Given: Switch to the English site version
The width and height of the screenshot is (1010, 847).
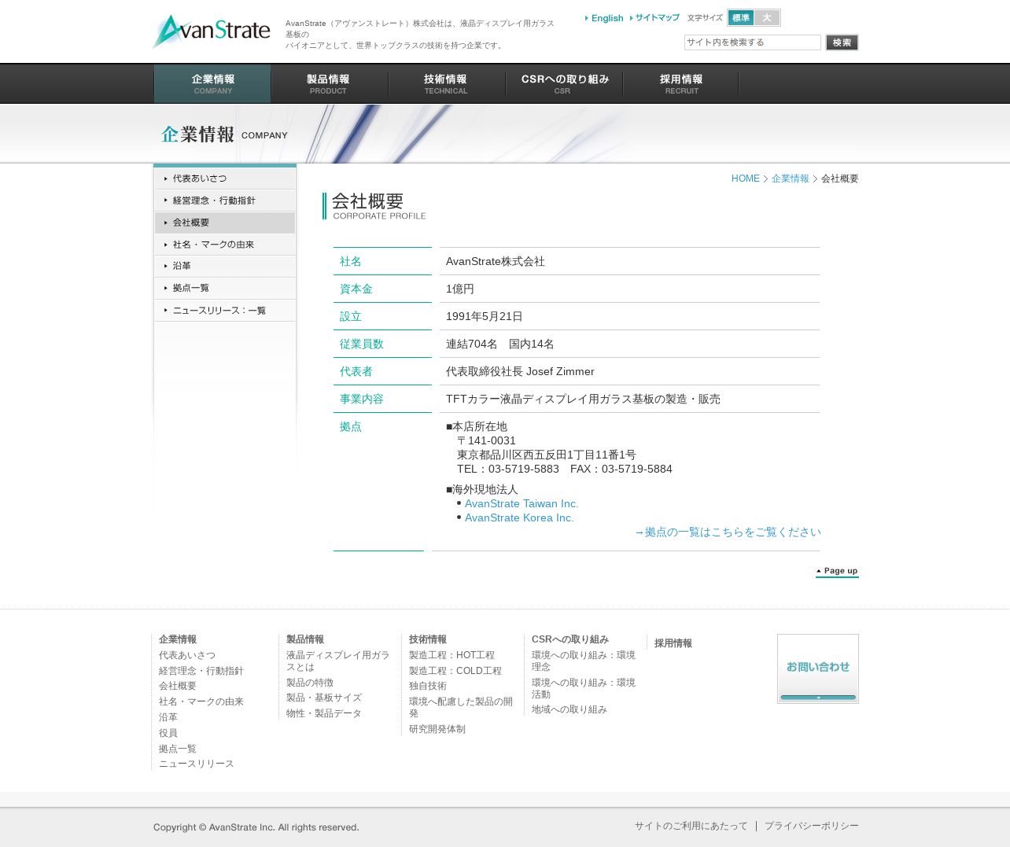Looking at the screenshot, I should pyautogui.click(x=604, y=18).
